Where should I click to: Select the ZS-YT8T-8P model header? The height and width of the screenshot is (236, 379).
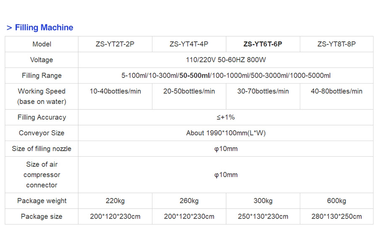point(336,44)
